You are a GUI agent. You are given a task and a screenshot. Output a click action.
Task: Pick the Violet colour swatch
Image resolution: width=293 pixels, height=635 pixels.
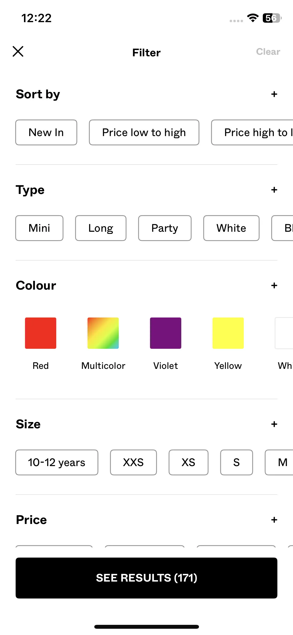166,333
